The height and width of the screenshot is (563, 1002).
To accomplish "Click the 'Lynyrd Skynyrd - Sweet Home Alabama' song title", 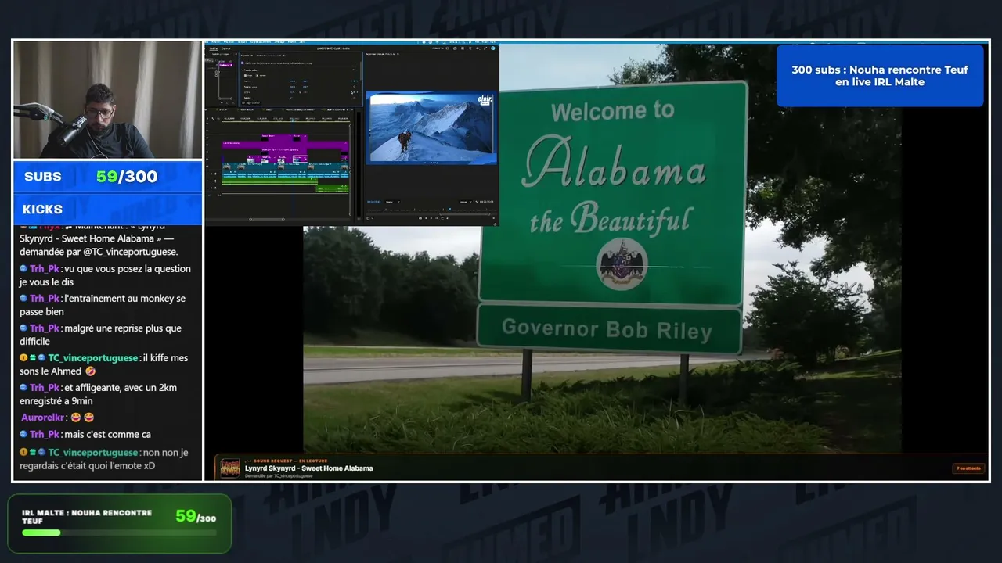I will pyautogui.click(x=308, y=468).
